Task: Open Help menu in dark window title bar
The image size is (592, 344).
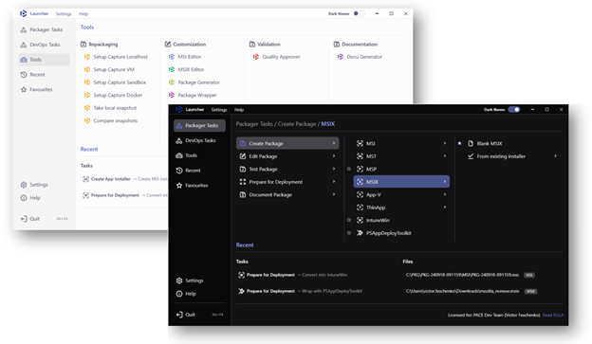Action: 239,110
